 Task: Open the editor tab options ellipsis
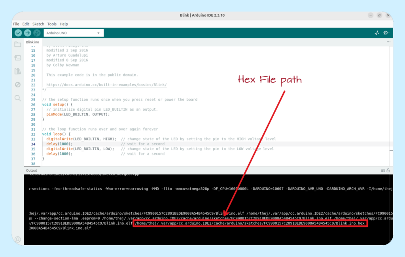[x=388, y=42]
